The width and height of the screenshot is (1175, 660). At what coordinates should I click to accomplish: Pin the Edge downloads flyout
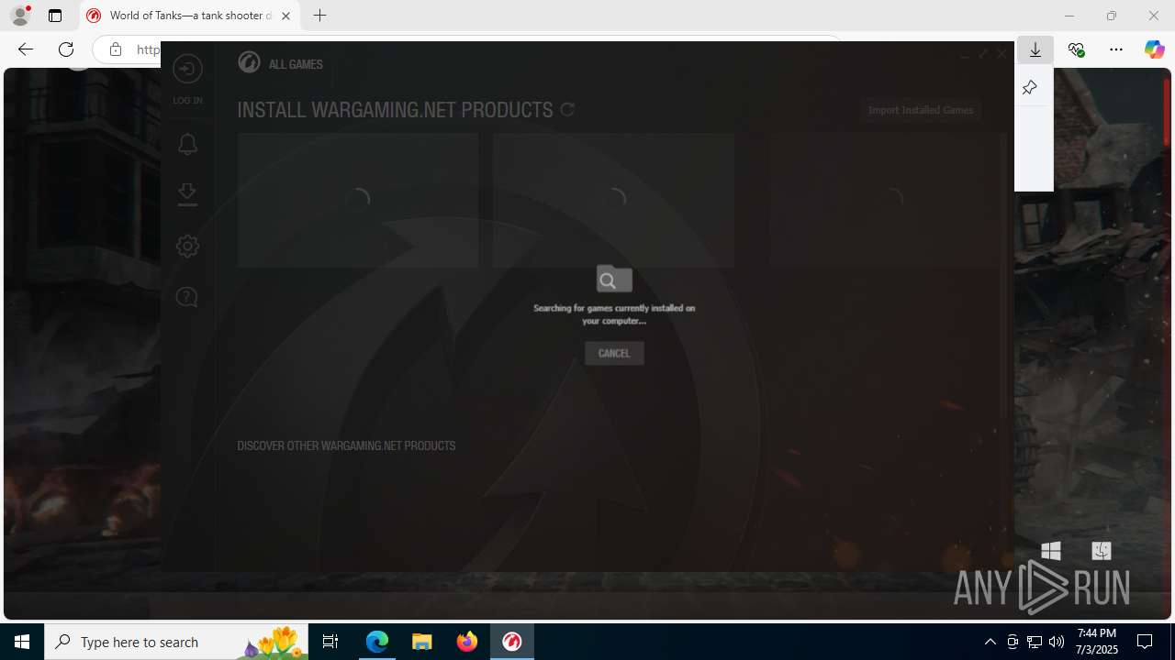tap(1029, 88)
